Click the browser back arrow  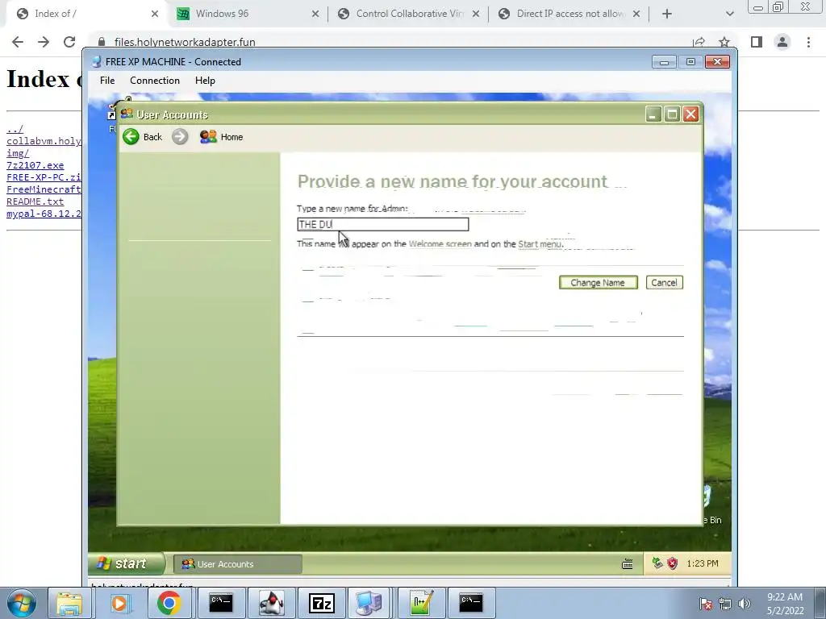pyautogui.click(x=18, y=42)
